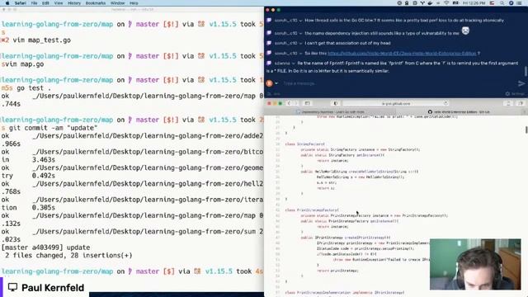This screenshot has width=528, height=297.
Task: Focus the Safari address bar
Action: click(x=396, y=103)
